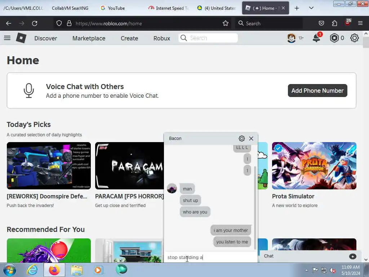Click the chat message input field
This screenshot has height=277, width=369.
tap(211, 257)
